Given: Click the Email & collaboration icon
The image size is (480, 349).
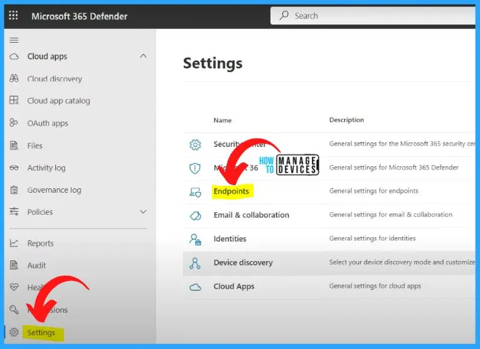Looking at the screenshot, I should tap(195, 215).
